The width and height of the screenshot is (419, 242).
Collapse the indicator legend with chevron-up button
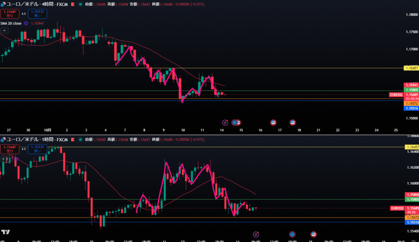(4, 30)
